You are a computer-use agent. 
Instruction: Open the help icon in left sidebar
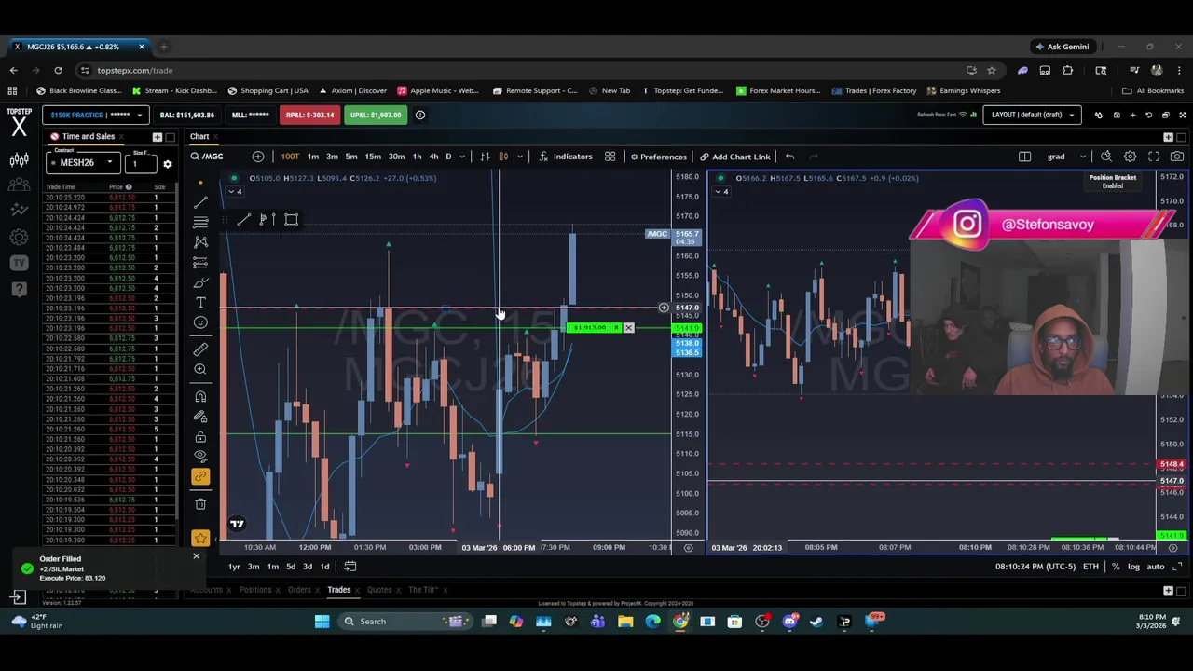click(x=19, y=289)
